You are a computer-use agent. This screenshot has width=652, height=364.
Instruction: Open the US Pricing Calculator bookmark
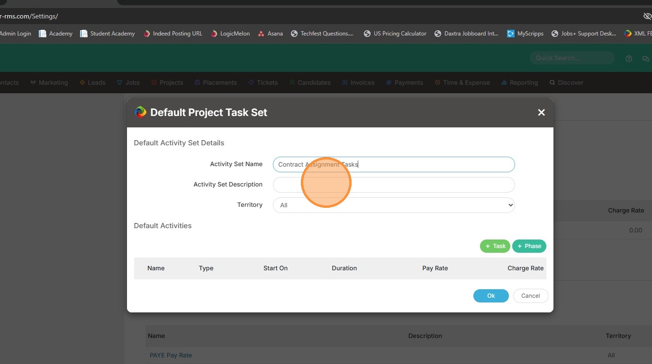pos(395,34)
